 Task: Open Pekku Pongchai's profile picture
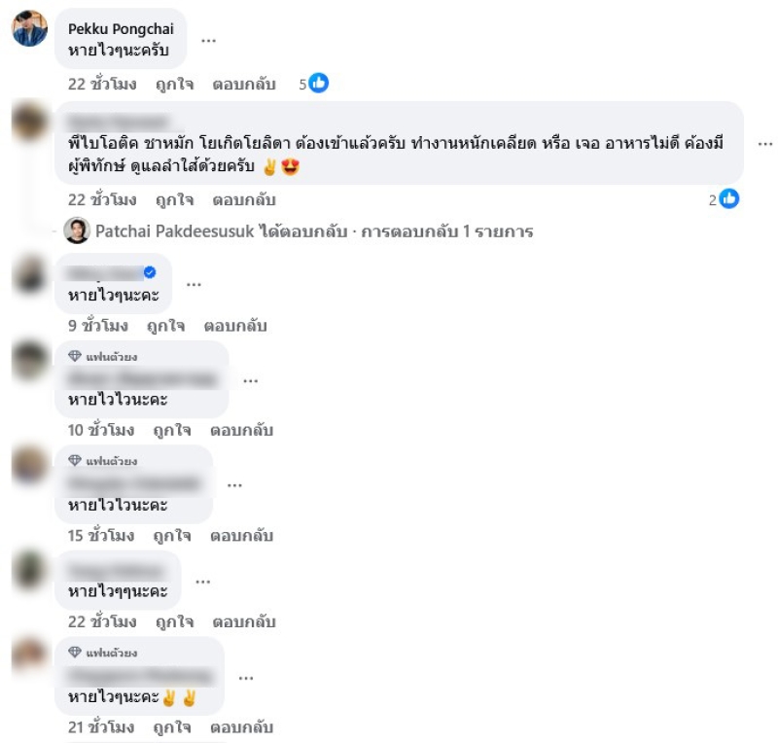tap(30, 28)
